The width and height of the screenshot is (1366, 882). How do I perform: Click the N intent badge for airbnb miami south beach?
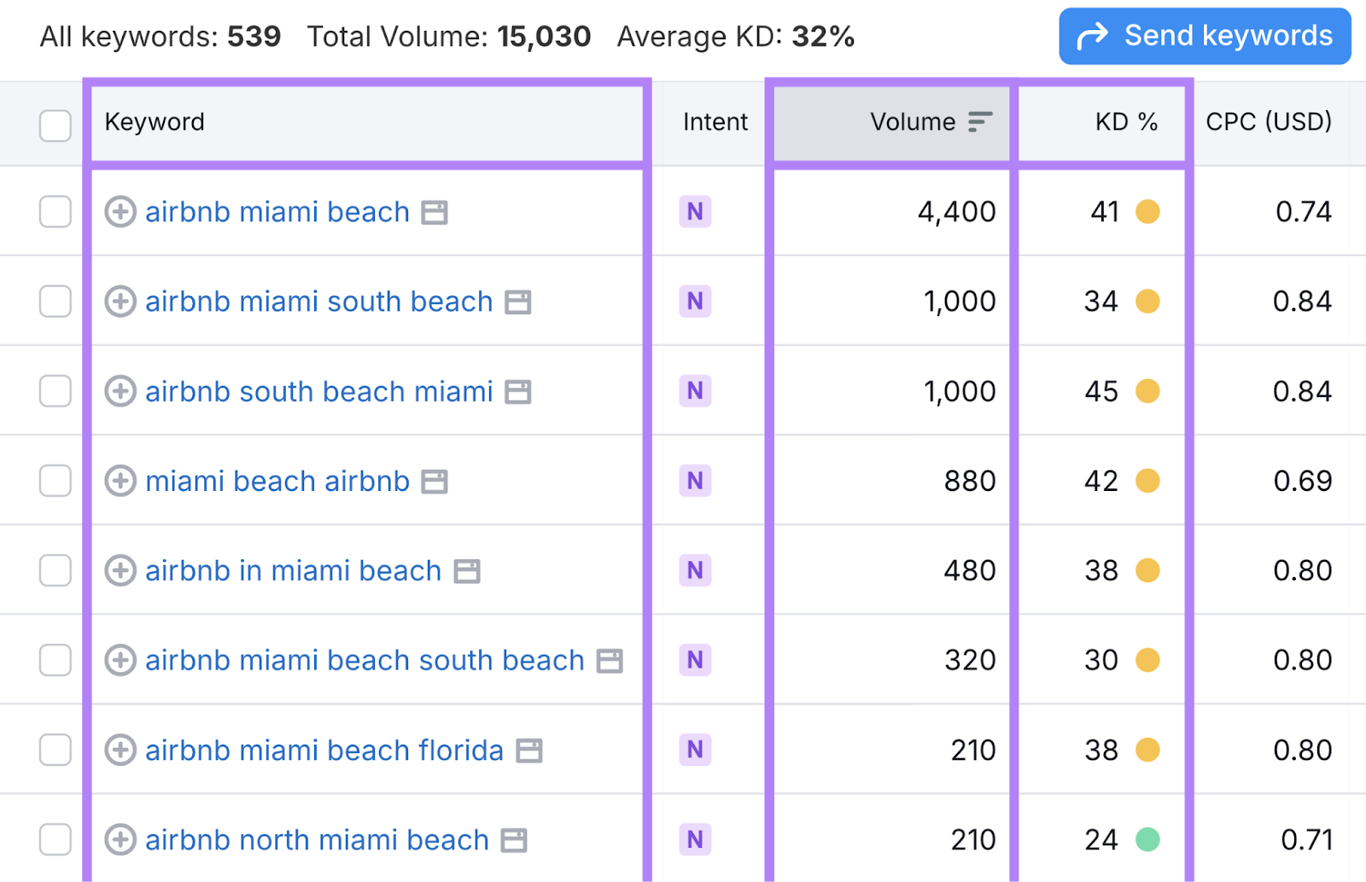click(695, 301)
